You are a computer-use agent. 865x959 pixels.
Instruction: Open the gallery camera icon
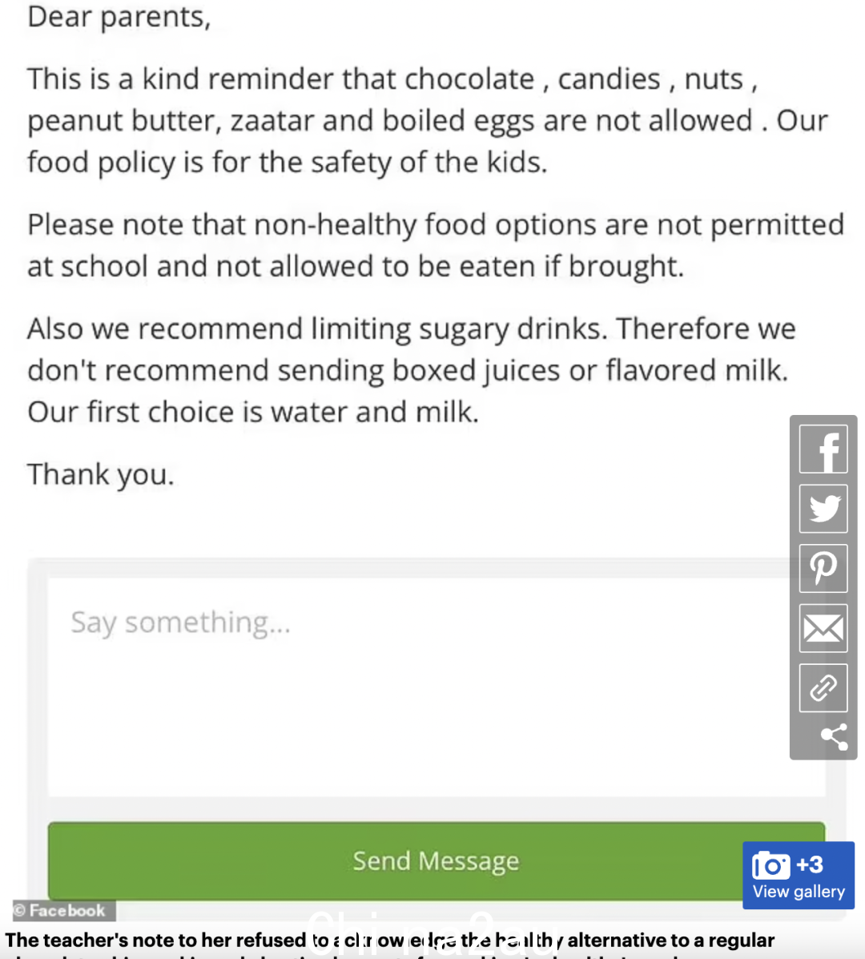pyautogui.click(x=770, y=865)
